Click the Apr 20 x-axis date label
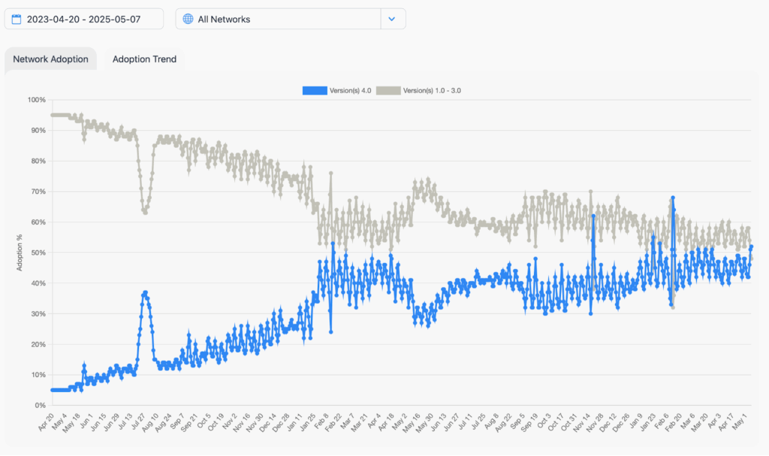The image size is (769, 456). (46, 422)
